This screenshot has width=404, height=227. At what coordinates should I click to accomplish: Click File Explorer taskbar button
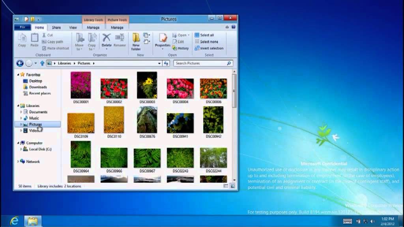coord(33,221)
